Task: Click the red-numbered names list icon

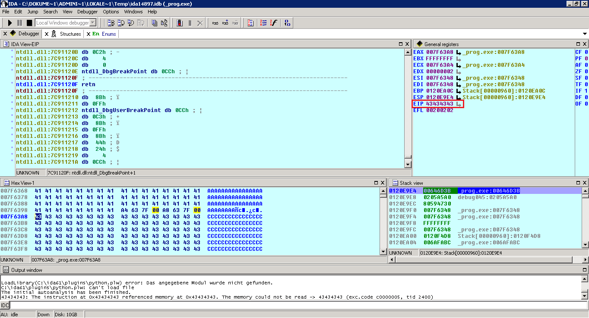Action: 263,23
